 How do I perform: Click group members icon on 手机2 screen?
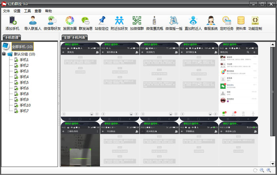(x=137, y=52)
